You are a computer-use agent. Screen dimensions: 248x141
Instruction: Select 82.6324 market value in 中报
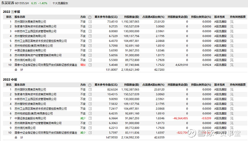pos(112,90)
